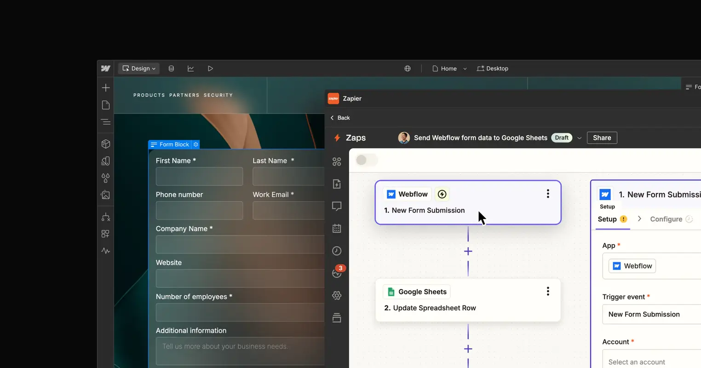This screenshot has height=368, width=701.
Task: Open the Design mode dropdown
Action: click(x=138, y=68)
